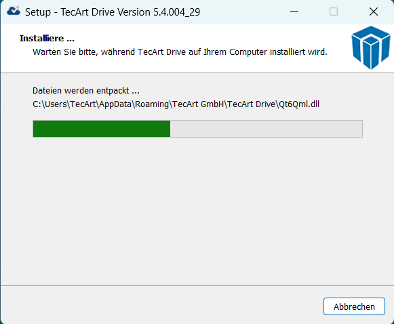
Task: Click the 'Warten Sie bitte' instruction text
Action: click(x=180, y=52)
